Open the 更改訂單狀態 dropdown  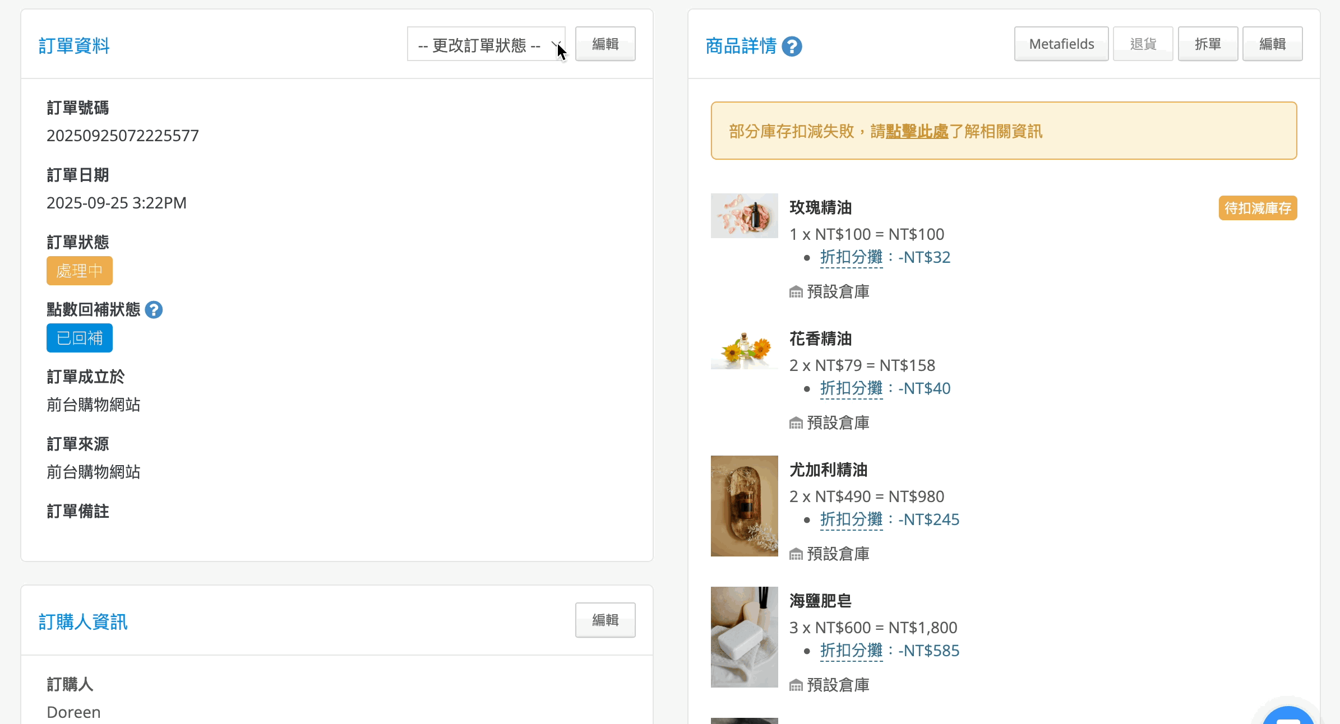pos(486,44)
